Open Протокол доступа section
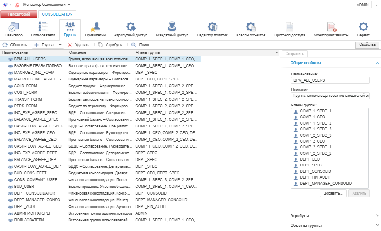Screen dimensions: 381x231 click(289, 30)
